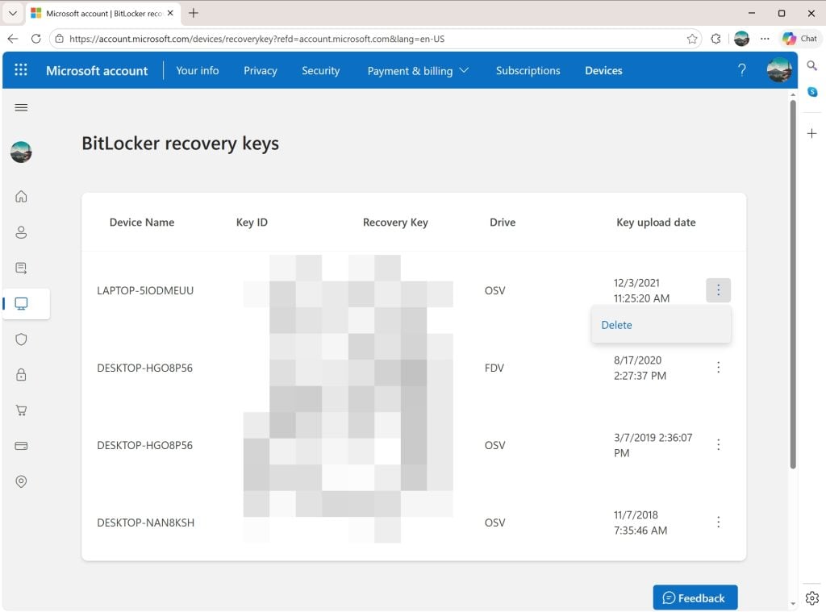Click the Feedback button
This screenshot has height=612, width=826.
pyautogui.click(x=695, y=597)
